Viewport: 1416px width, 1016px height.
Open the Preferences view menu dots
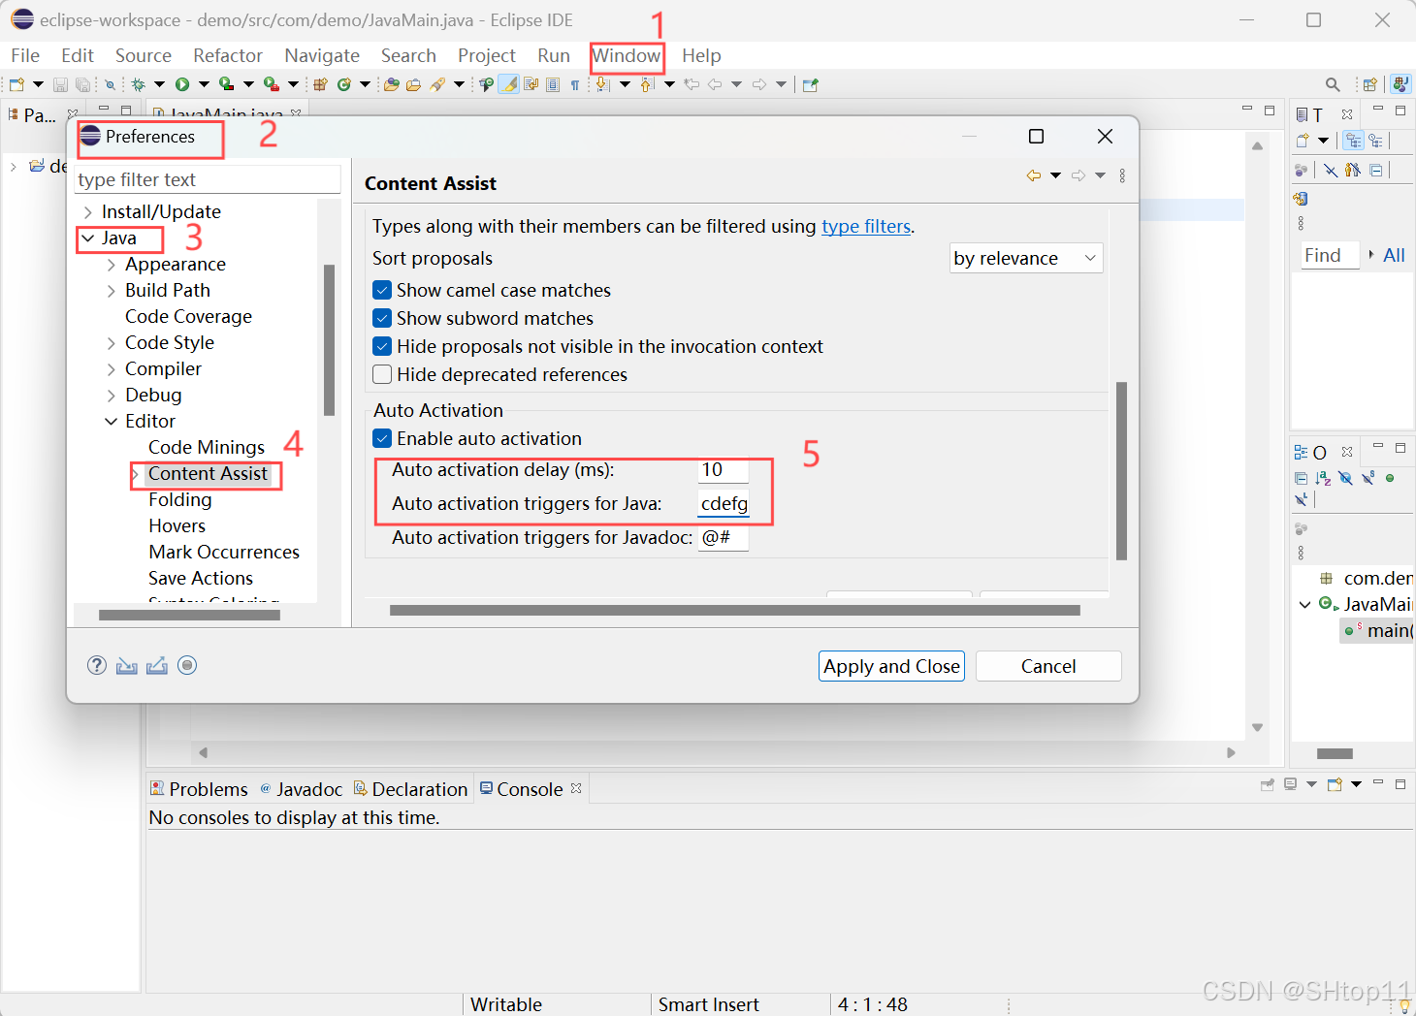coord(1122,175)
